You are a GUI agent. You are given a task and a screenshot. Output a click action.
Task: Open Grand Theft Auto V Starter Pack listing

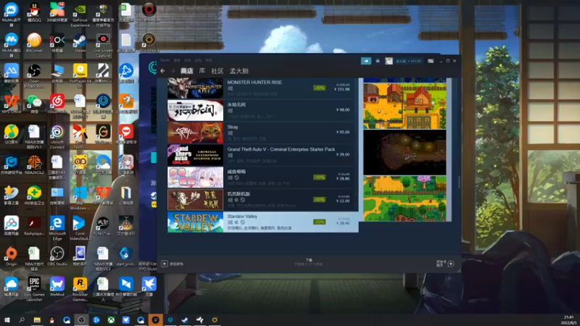click(x=261, y=155)
